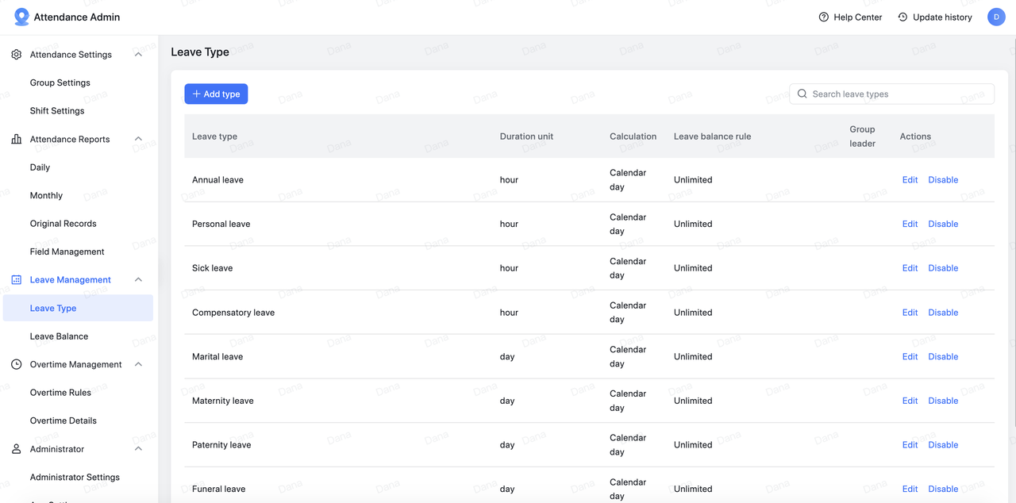Open the Monthly attendance report
The height and width of the screenshot is (503, 1016).
46,196
